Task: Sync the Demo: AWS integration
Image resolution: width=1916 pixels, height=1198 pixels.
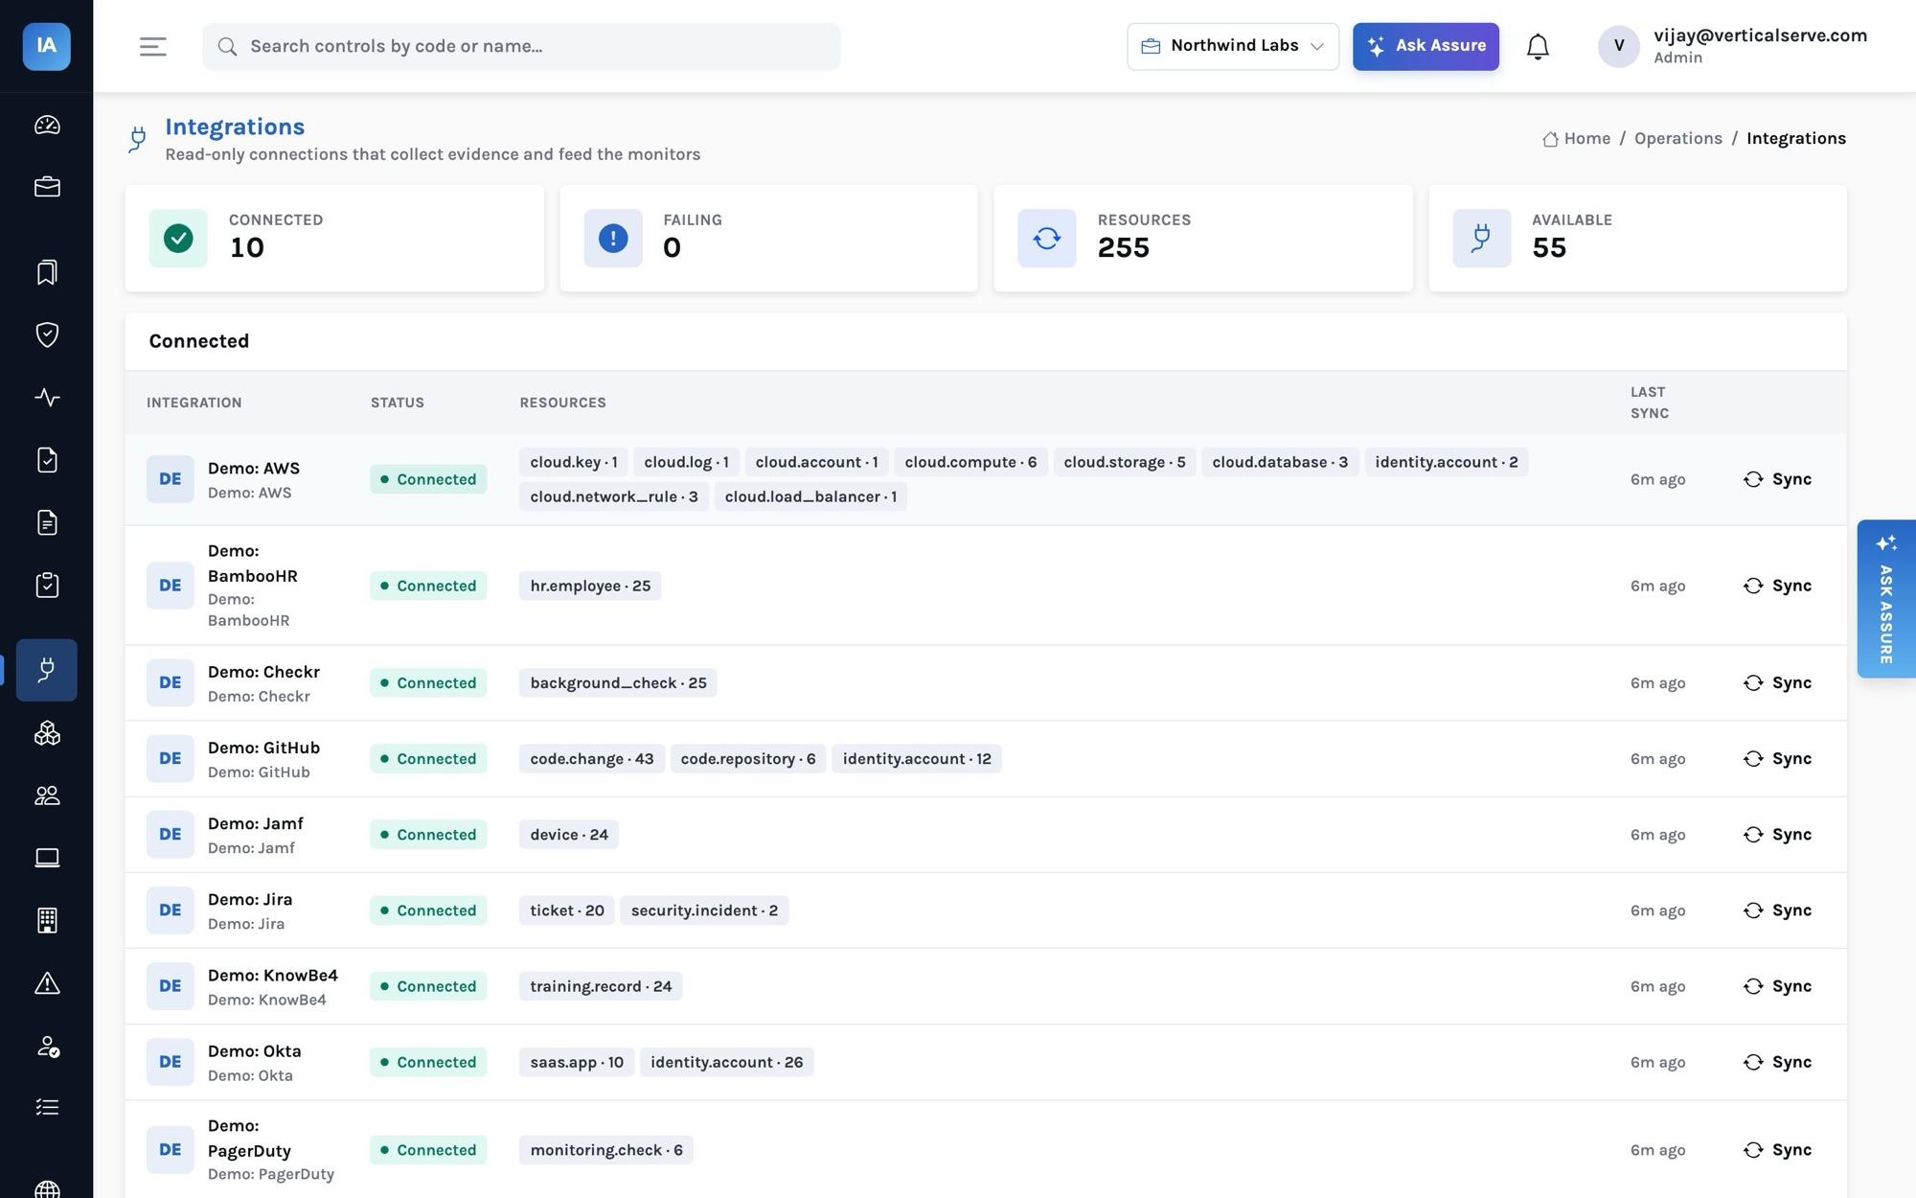Action: [x=1778, y=479]
